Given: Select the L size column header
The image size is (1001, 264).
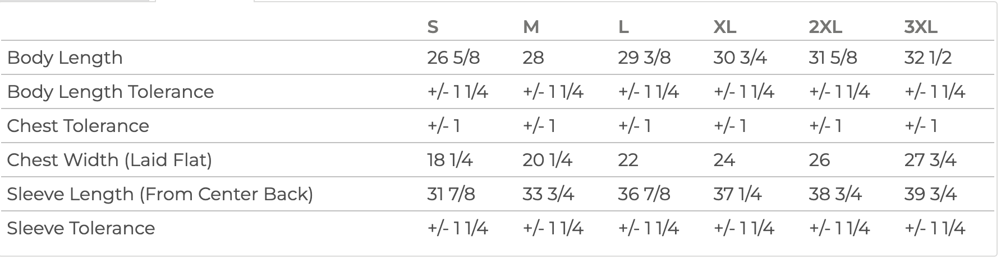Looking at the screenshot, I should (623, 27).
